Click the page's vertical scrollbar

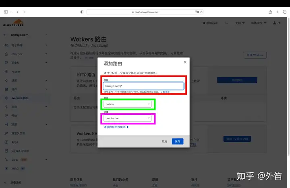pyautogui.click(x=288, y=87)
